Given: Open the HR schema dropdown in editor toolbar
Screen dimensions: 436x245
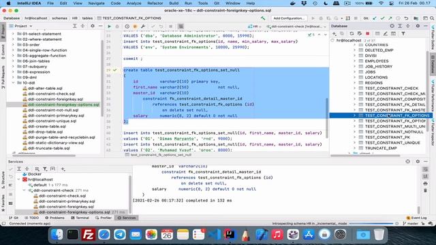Looking at the screenshot, I should pos(255,27).
